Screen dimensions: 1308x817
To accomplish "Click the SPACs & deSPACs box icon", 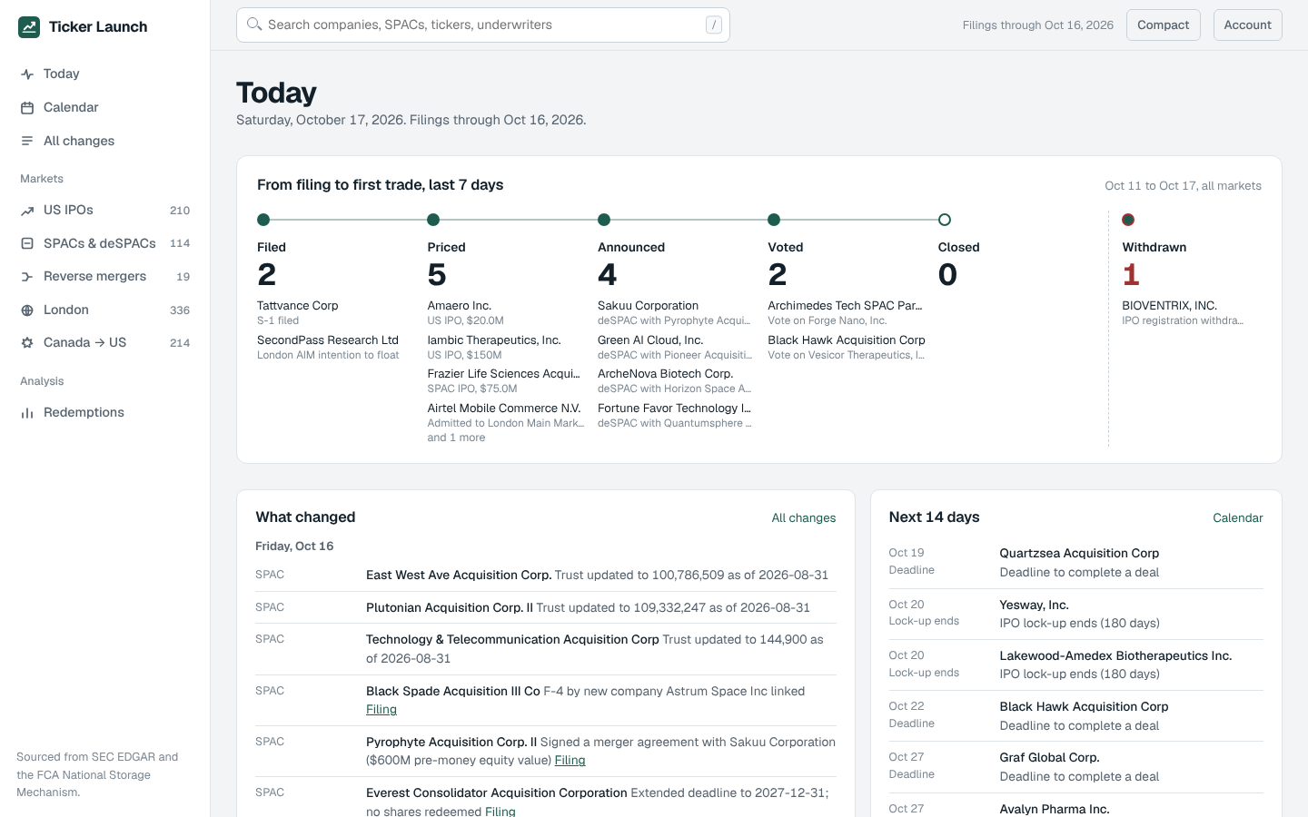I will [x=27, y=243].
